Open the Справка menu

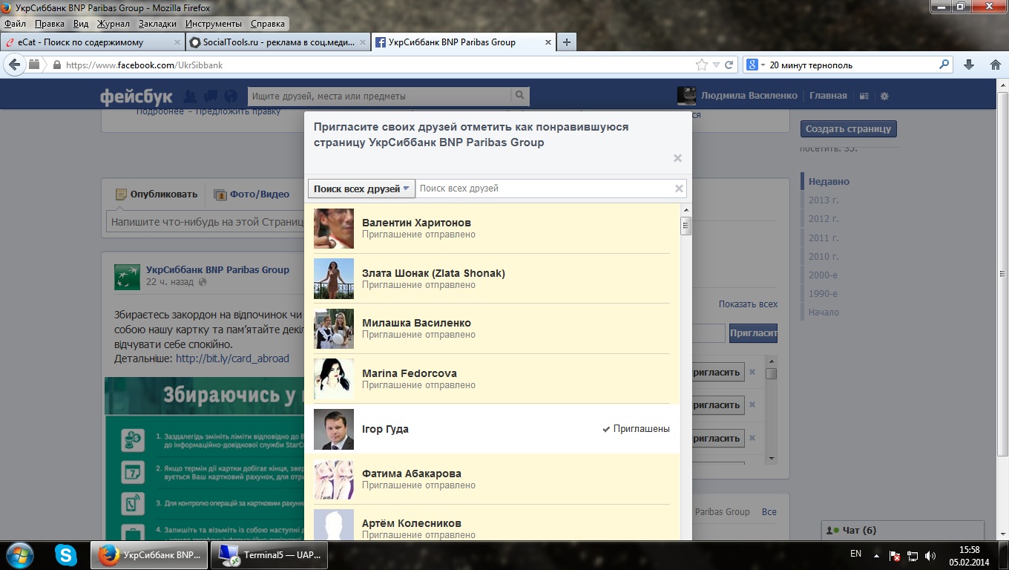point(268,24)
